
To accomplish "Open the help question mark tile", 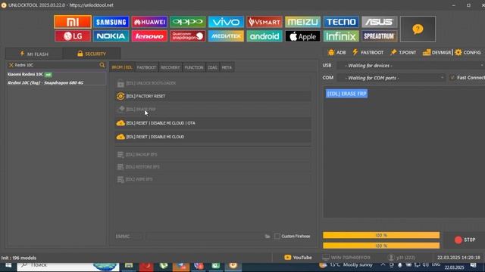I will tap(418, 29).
